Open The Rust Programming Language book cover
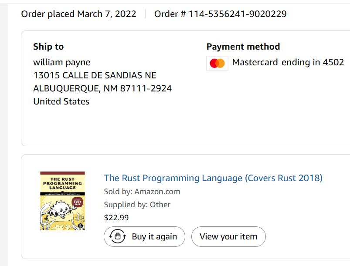 tap(62, 201)
